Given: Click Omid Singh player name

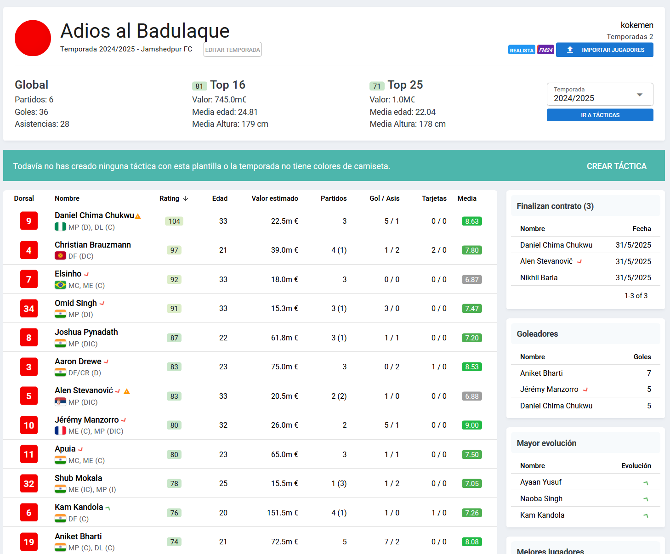Looking at the screenshot, I should point(76,303).
